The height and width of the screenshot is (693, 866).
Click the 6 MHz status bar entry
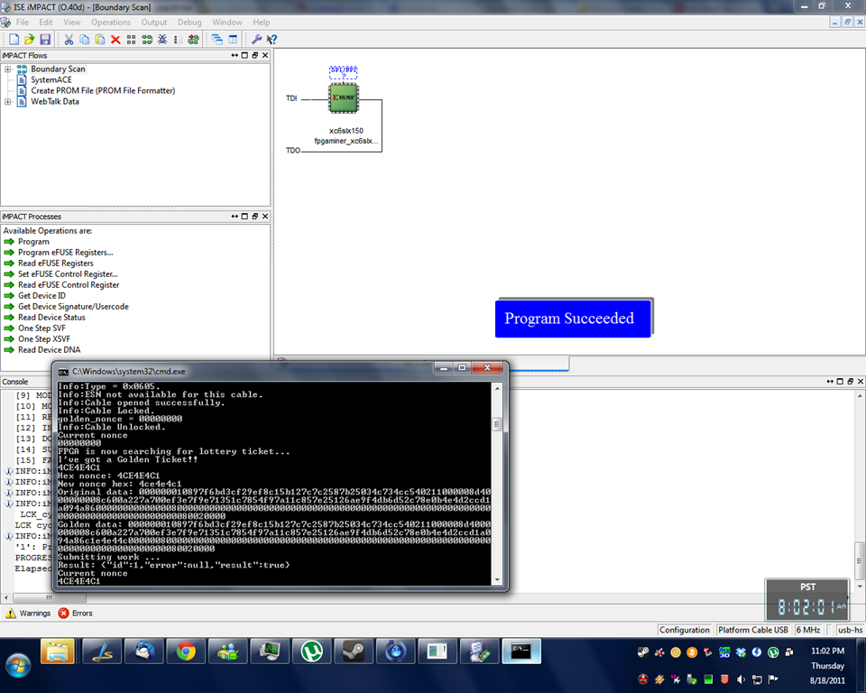point(808,630)
